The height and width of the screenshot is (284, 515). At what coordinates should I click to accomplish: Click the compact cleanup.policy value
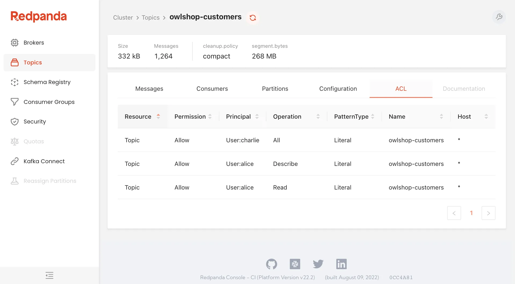coord(216,56)
